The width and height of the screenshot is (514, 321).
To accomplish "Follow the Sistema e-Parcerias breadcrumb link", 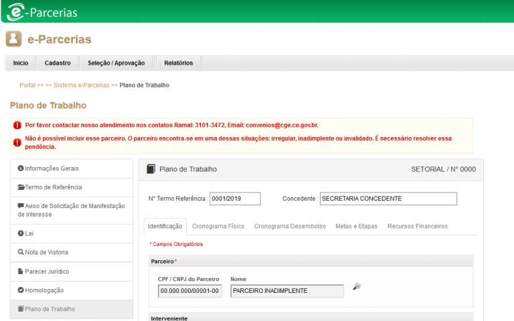I will point(81,85).
